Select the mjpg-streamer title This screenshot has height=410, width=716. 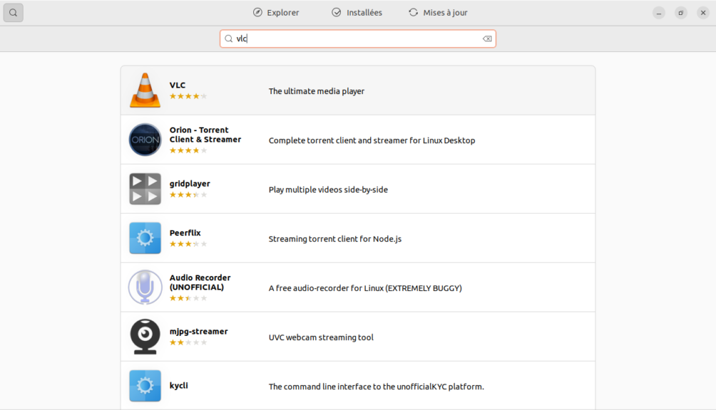(199, 332)
